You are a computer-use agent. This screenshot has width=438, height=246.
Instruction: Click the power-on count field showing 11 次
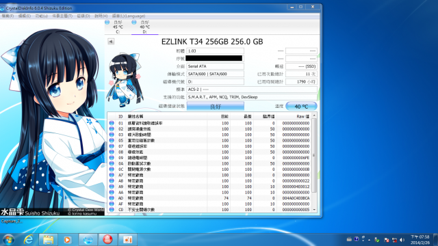301,74
